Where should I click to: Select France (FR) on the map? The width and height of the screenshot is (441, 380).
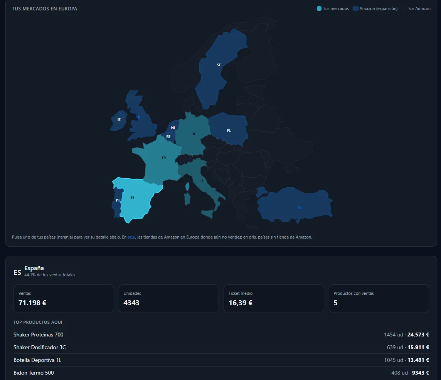[161, 160]
